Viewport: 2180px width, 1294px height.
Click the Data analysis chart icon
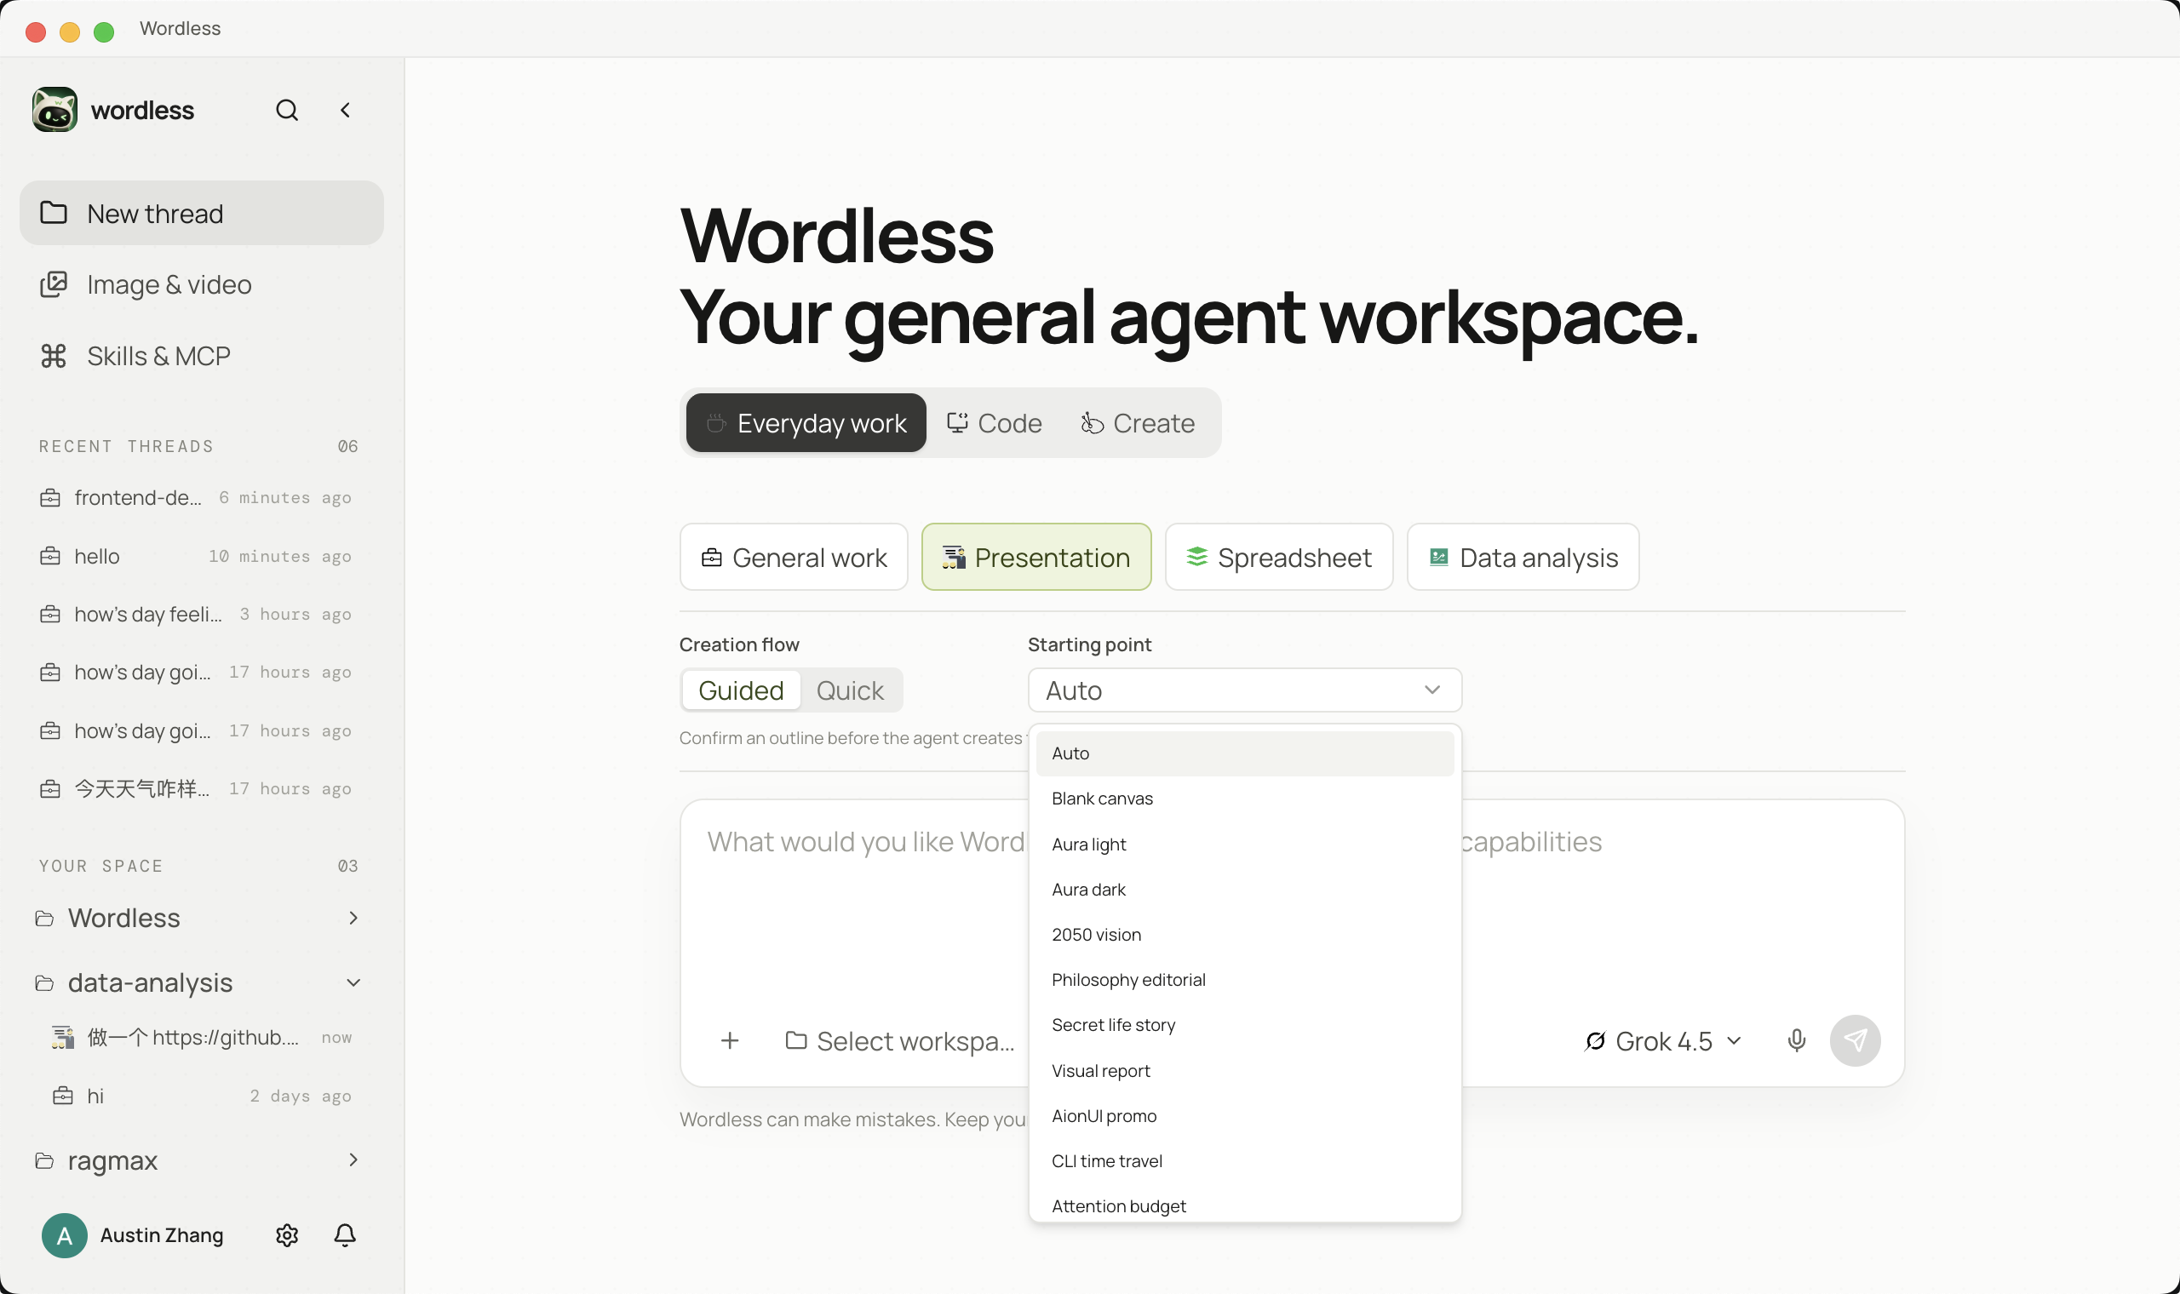tap(1439, 558)
